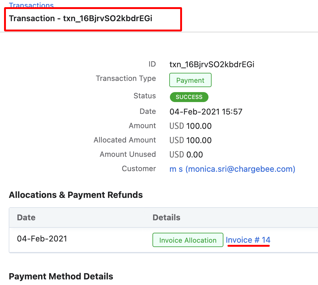Image resolution: width=318 pixels, height=285 pixels.
Task: Click the green Payment type badge
Action: tap(190, 80)
